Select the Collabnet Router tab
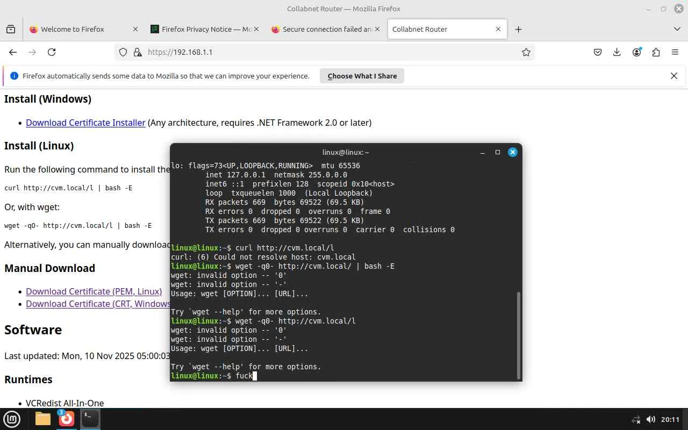Image resolution: width=688 pixels, height=430 pixels. [x=446, y=30]
